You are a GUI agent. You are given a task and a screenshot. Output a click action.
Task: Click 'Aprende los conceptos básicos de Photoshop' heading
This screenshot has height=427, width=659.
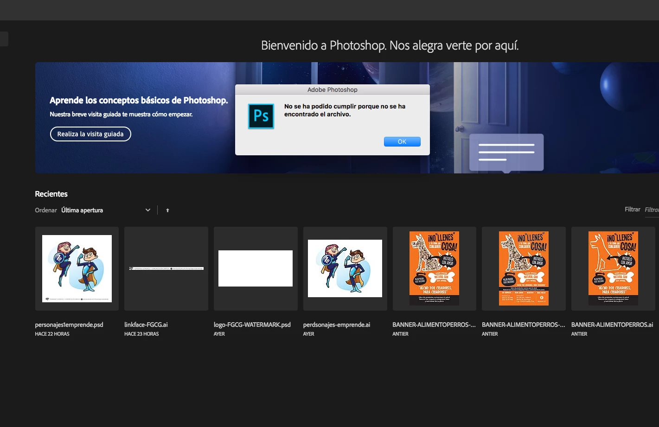click(x=139, y=100)
